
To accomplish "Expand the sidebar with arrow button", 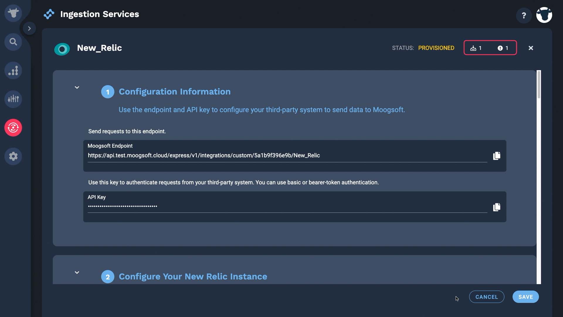I will (29, 28).
